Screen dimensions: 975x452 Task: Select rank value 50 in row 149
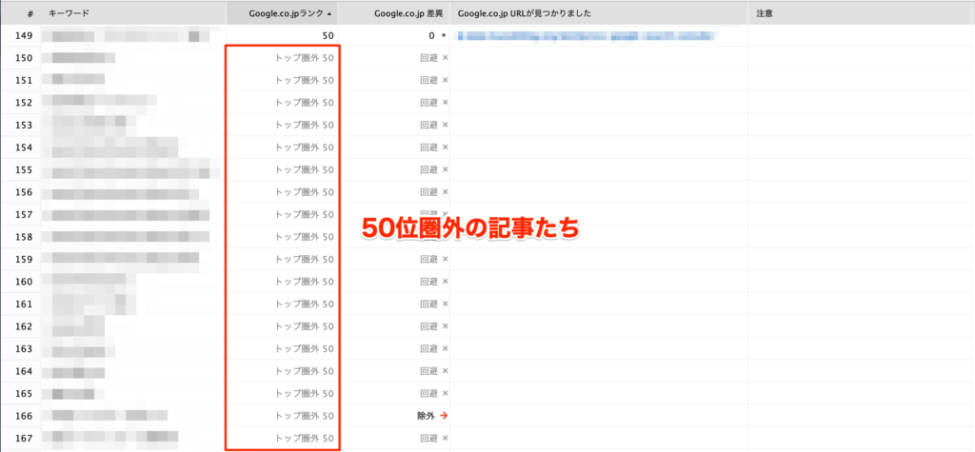(x=328, y=36)
